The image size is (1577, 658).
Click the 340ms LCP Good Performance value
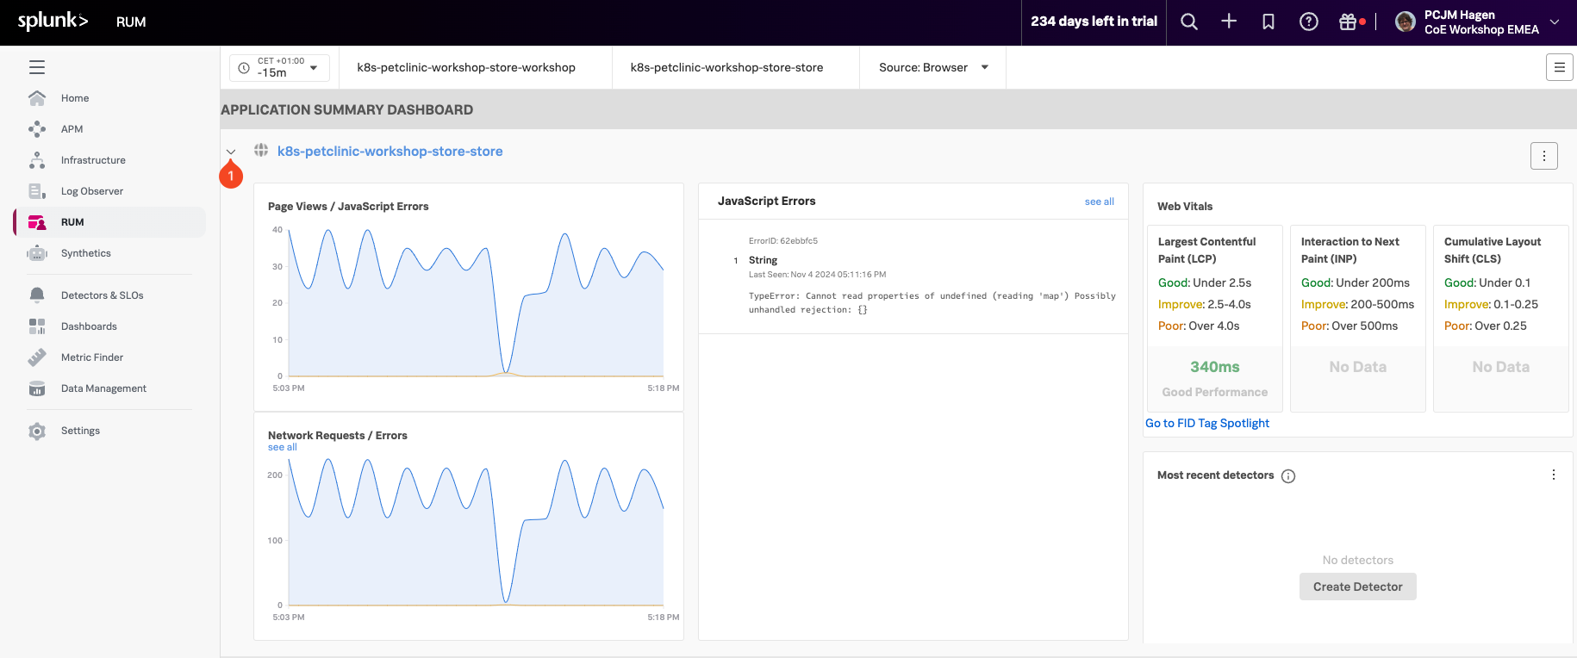[x=1214, y=367]
